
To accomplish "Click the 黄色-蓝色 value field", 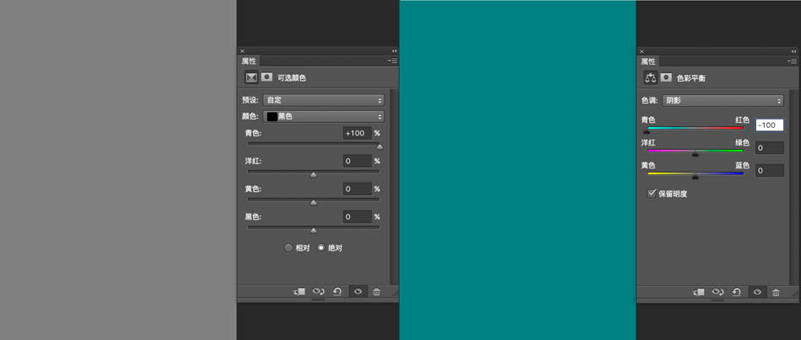I will click(769, 171).
